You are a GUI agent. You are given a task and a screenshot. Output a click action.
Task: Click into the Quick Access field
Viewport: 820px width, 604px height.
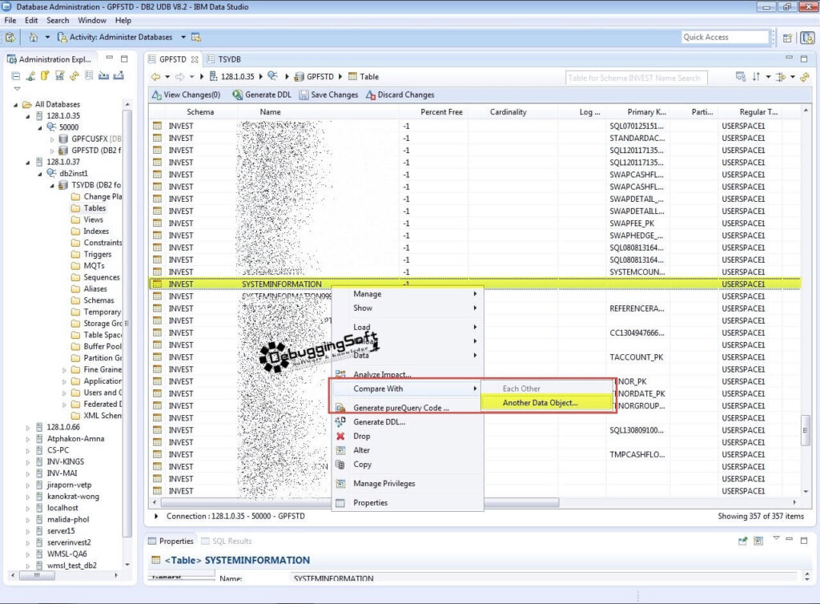pos(725,37)
